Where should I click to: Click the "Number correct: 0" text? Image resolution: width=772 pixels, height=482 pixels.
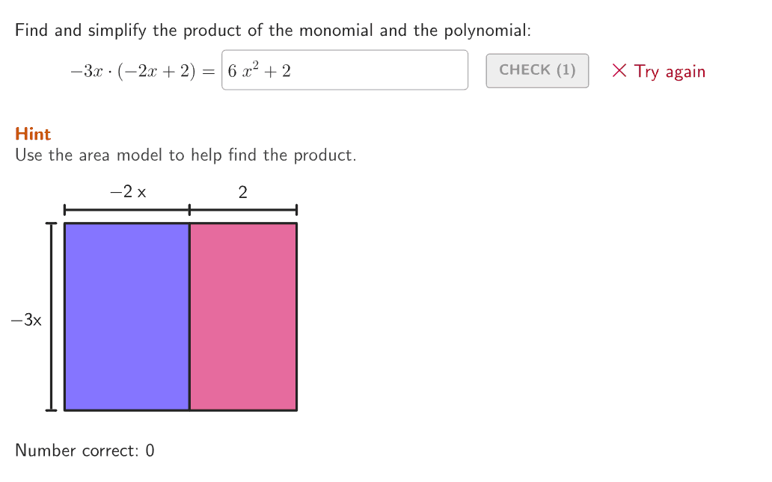click(x=85, y=451)
